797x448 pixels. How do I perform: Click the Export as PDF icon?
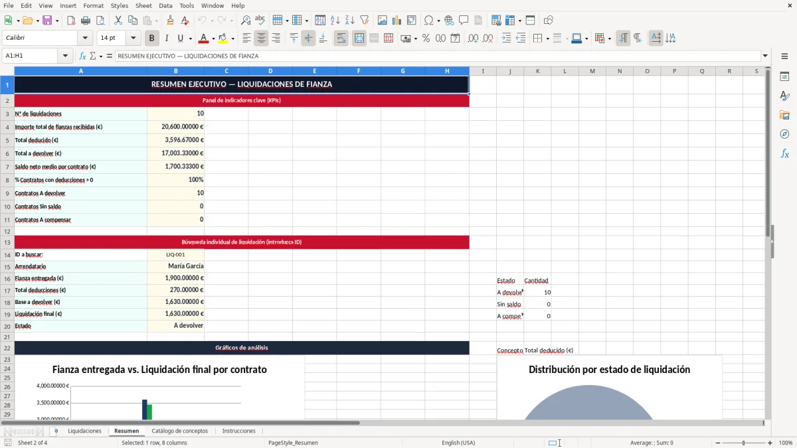(71, 21)
